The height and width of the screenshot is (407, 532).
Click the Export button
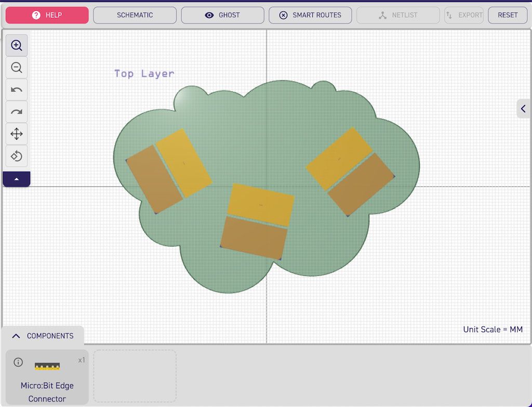point(463,15)
